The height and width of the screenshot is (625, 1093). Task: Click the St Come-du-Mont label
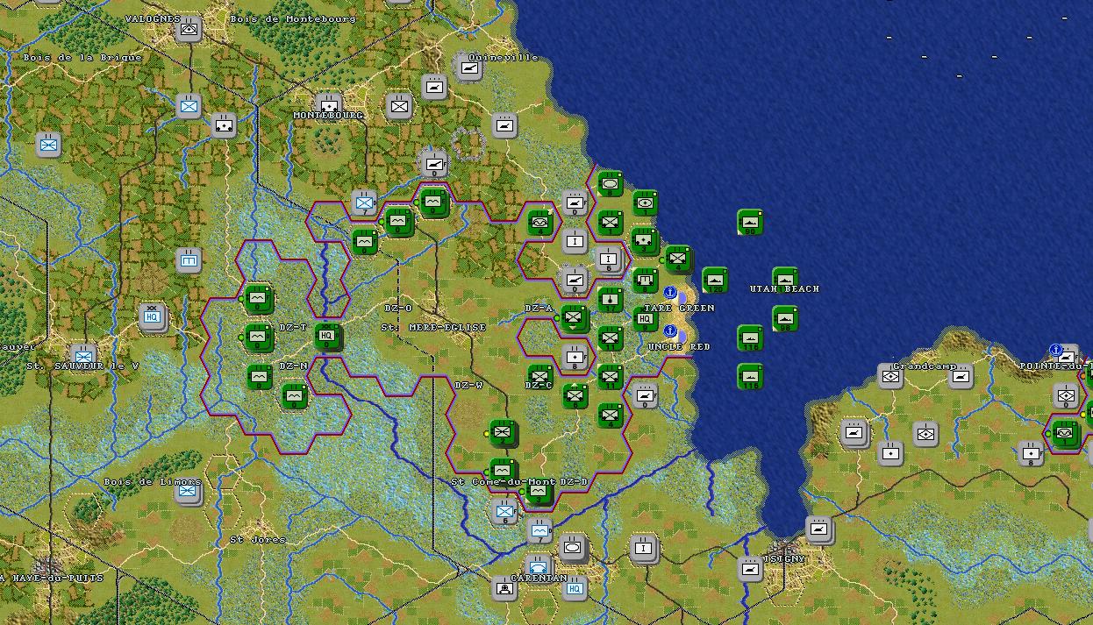(504, 481)
